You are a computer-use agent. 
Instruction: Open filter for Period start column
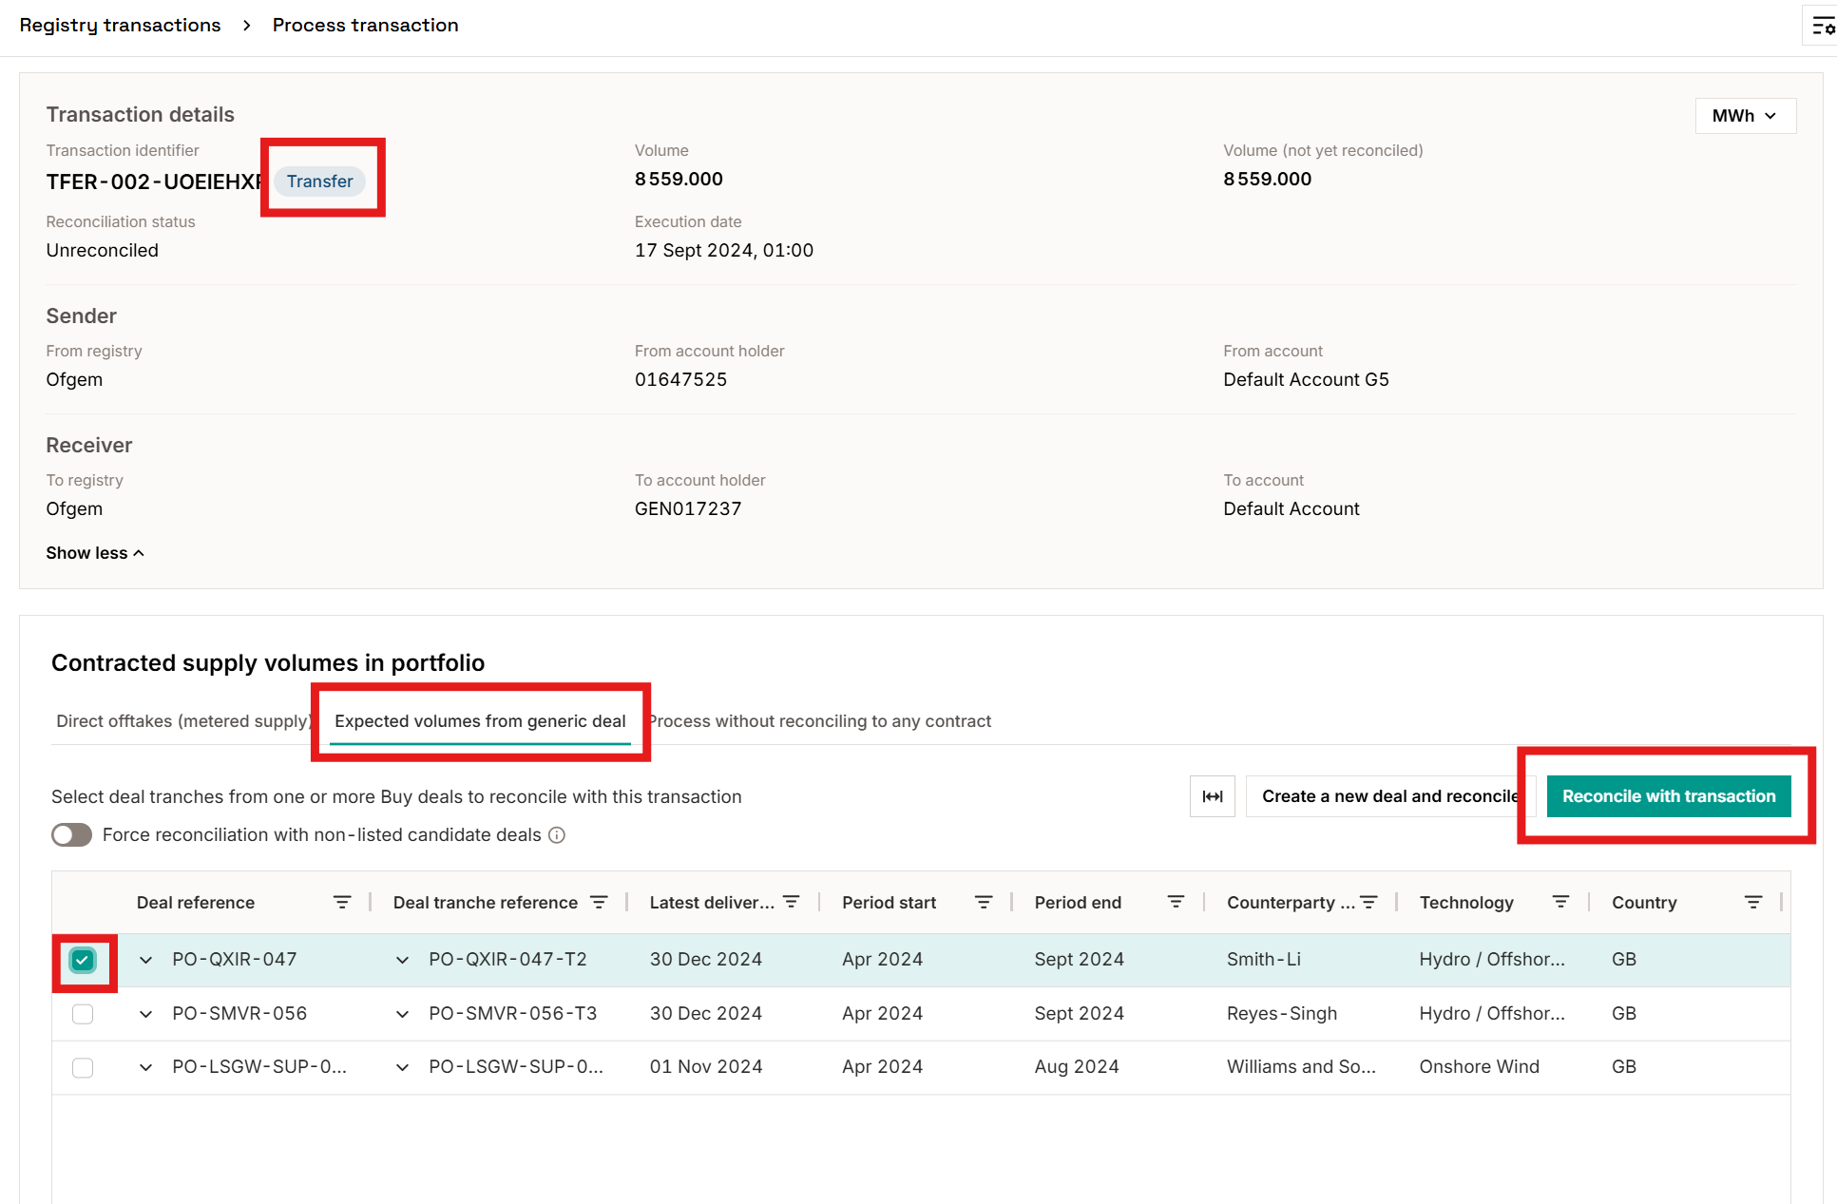(984, 902)
